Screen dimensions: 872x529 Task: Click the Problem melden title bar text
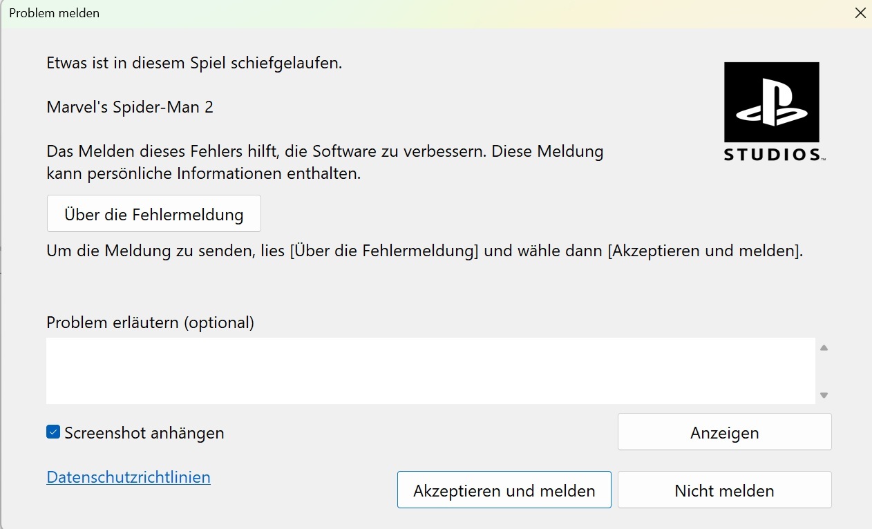[x=54, y=13]
